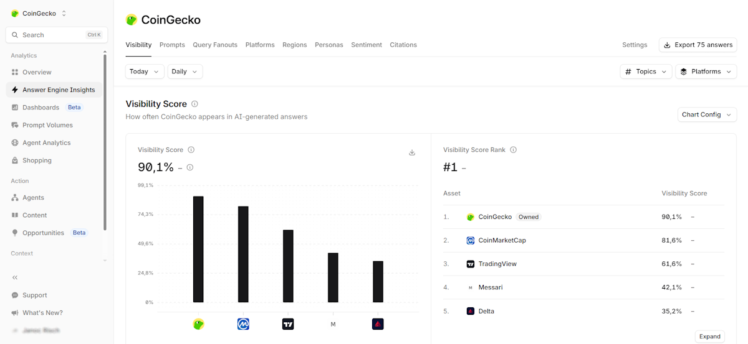
Task: Collapse the sidebar with double chevron
Action: [15, 277]
